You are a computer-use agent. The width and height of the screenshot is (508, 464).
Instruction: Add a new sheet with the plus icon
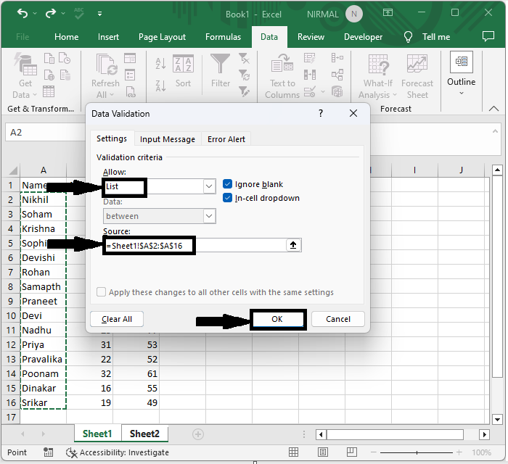click(198, 434)
